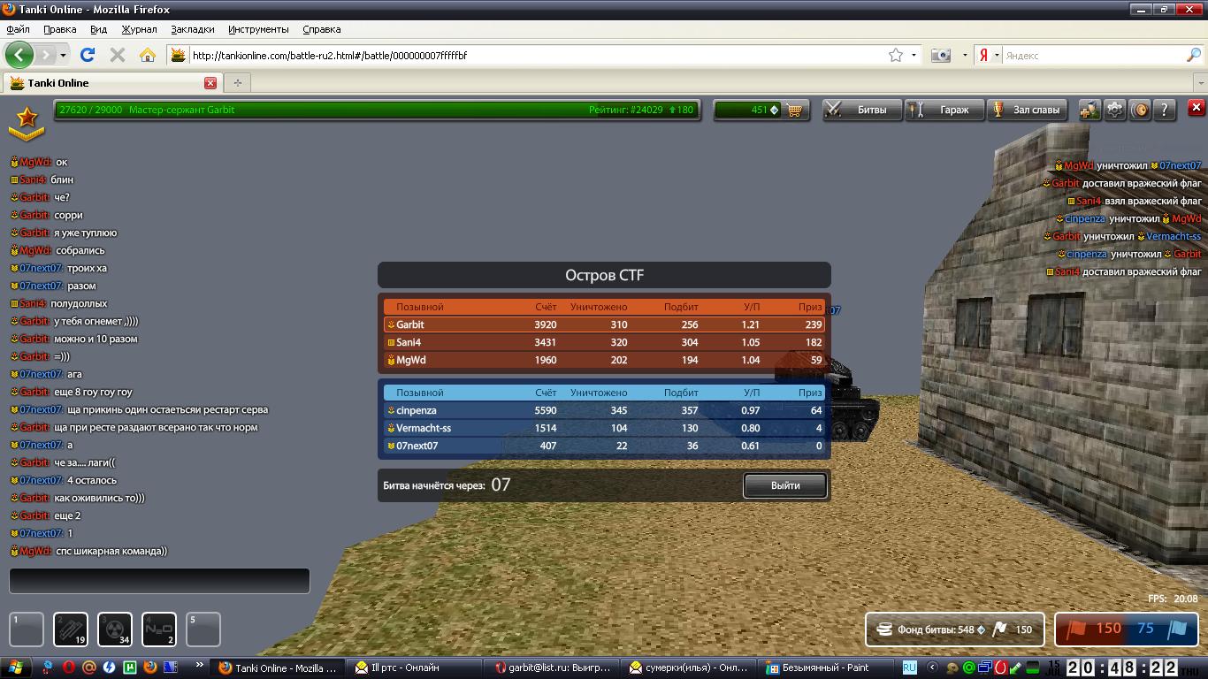Open the Правка menu
This screenshot has width=1208, height=679.
(60, 29)
